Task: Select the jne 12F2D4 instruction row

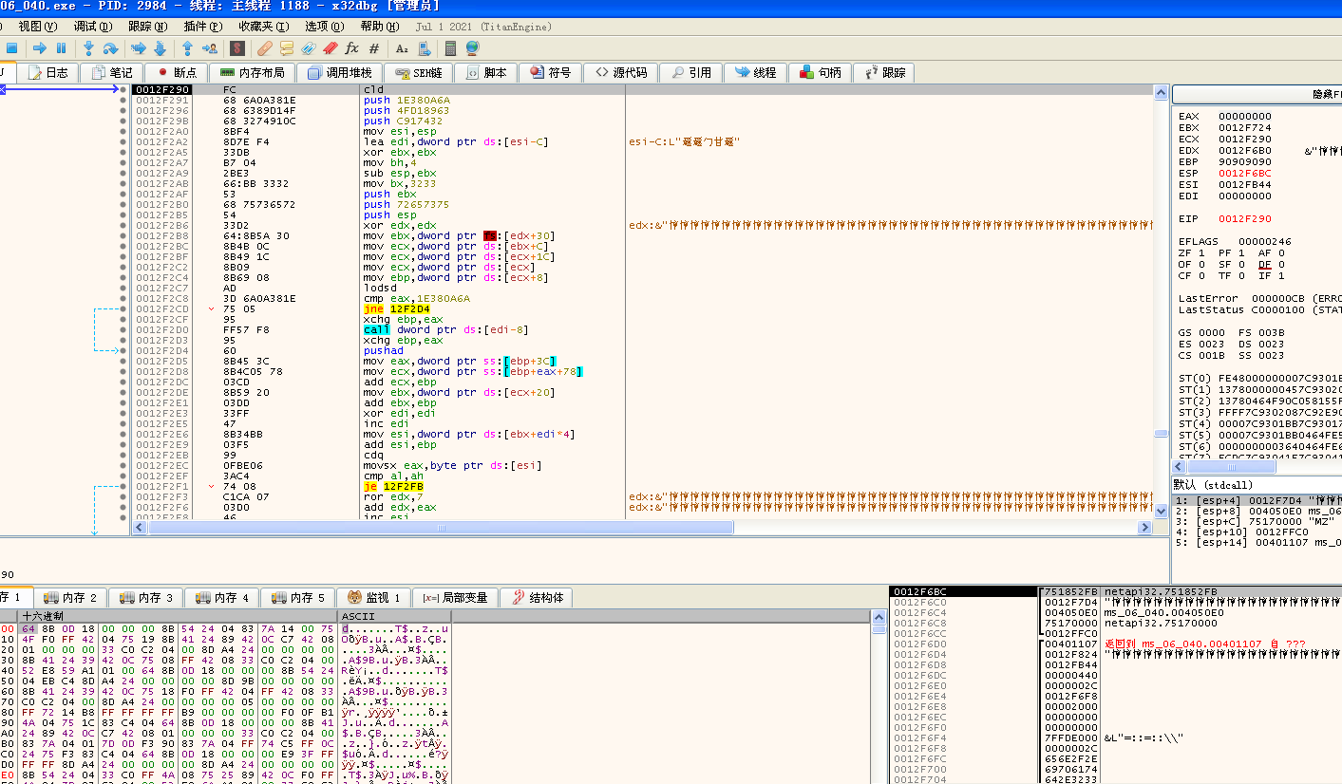Action: point(397,309)
